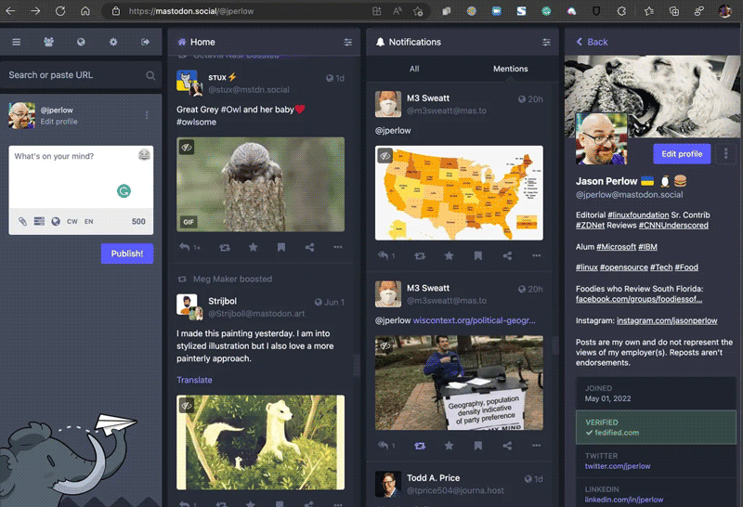
Task: Open the EN language selector
Action: tap(89, 221)
